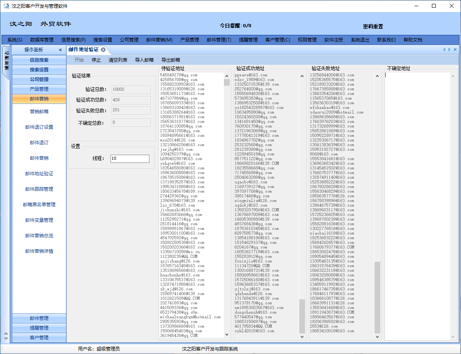This screenshot has width=461, height=354.
Task: Click the app icon in the title bar
Action: (x=6, y=6)
